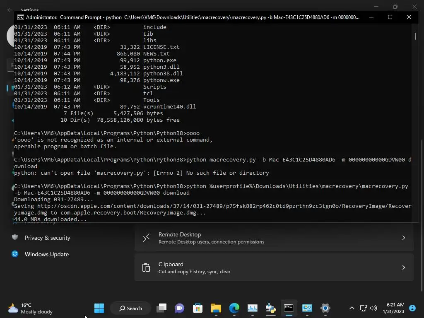
Task: Close the Command Prompt window
Action: [x=409, y=17]
